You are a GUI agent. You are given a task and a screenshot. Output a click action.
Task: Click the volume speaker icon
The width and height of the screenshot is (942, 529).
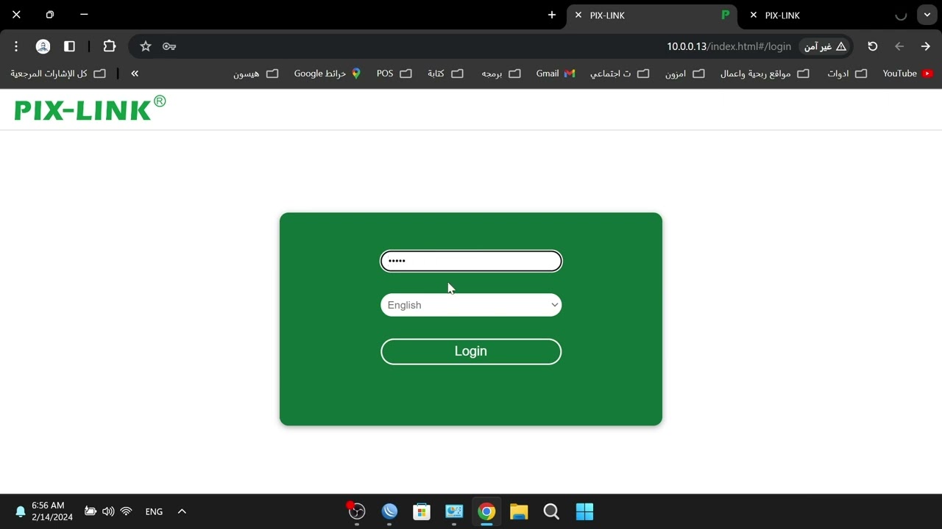point(108,511)
